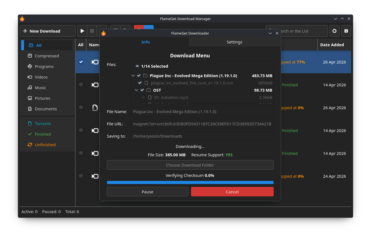This screenshot has height=239, width=371.
Task: Check the 01. Initiation.mp3 file checkbox
Action: click(x=143, y=97)
